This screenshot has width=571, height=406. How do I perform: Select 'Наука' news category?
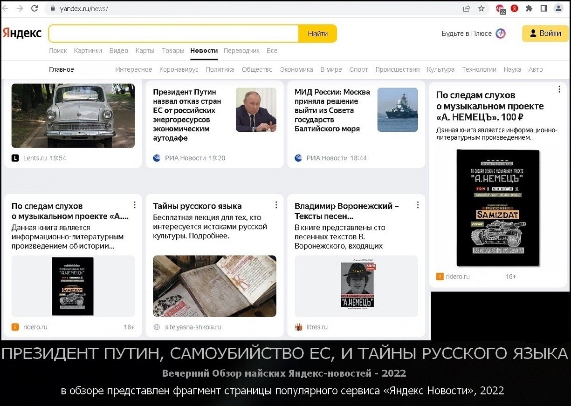coord(512,69)
